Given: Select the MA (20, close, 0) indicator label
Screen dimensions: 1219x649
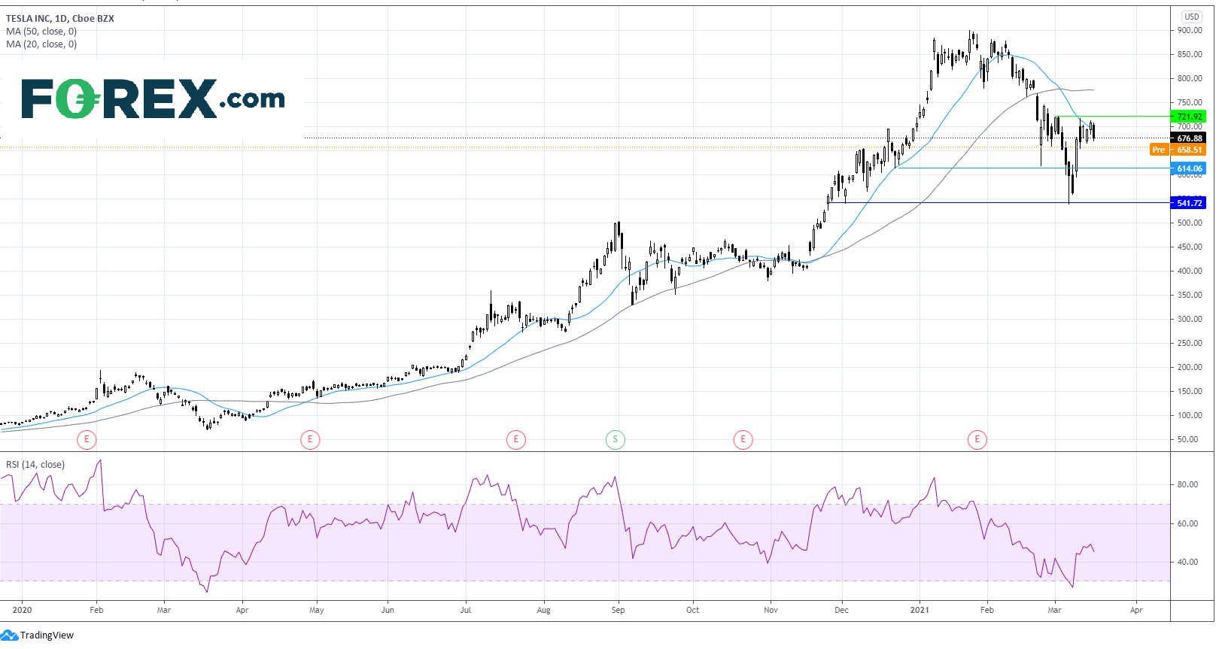Looking at the screenshot, I should pos(41,44).
